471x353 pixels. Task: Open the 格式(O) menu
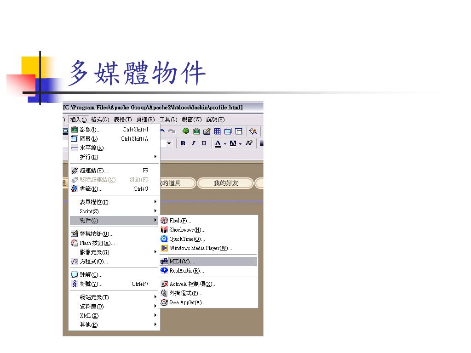pos(100,120)
